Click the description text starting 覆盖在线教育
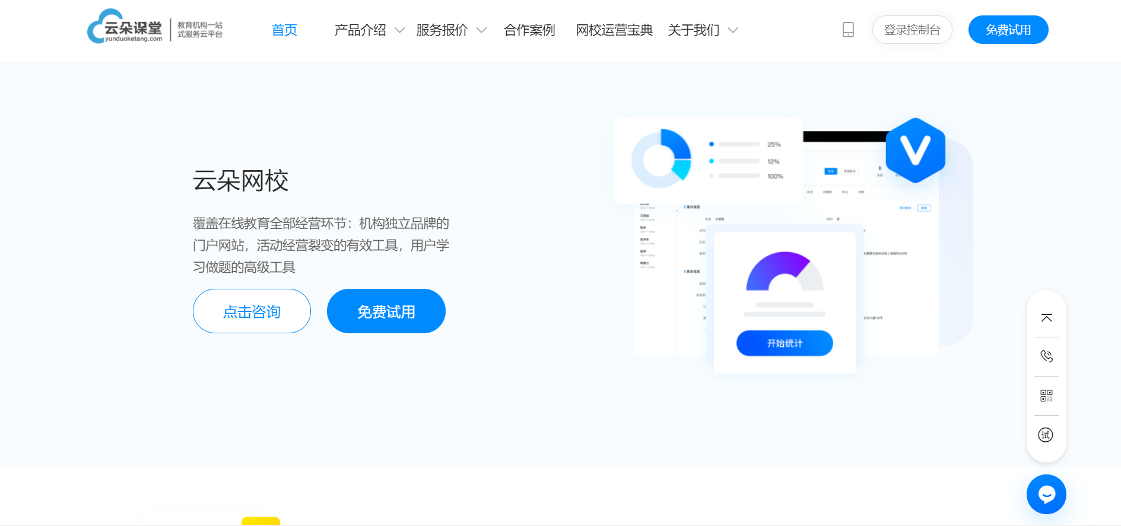Viewport: 1121px width, 526px height. click(x=321, y=245)
